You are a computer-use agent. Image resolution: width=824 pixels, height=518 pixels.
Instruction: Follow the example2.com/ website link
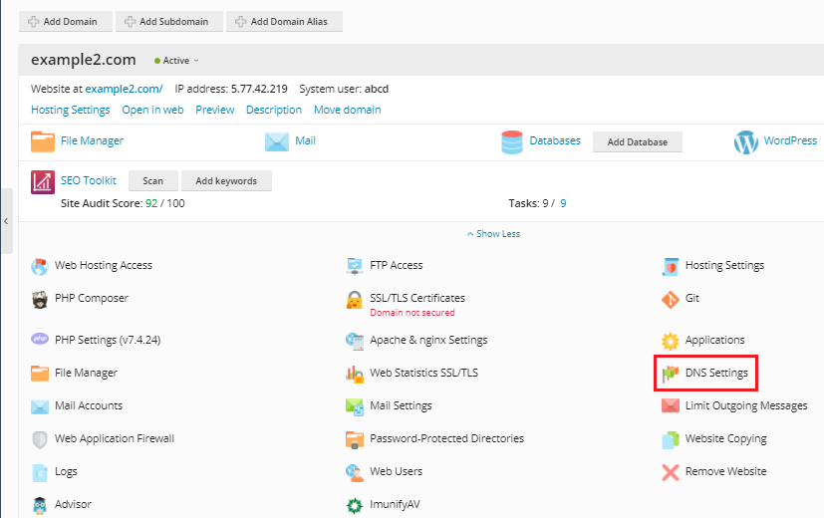124,89
